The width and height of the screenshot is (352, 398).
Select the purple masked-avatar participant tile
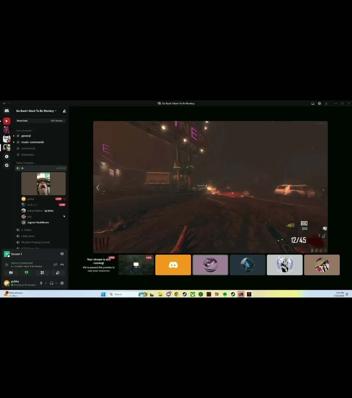[x=210, y=265]
